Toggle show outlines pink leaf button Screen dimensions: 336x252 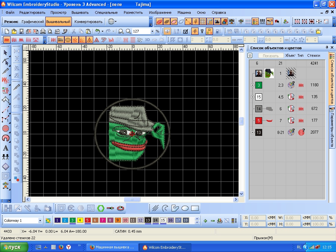click(x=174, y=21)
